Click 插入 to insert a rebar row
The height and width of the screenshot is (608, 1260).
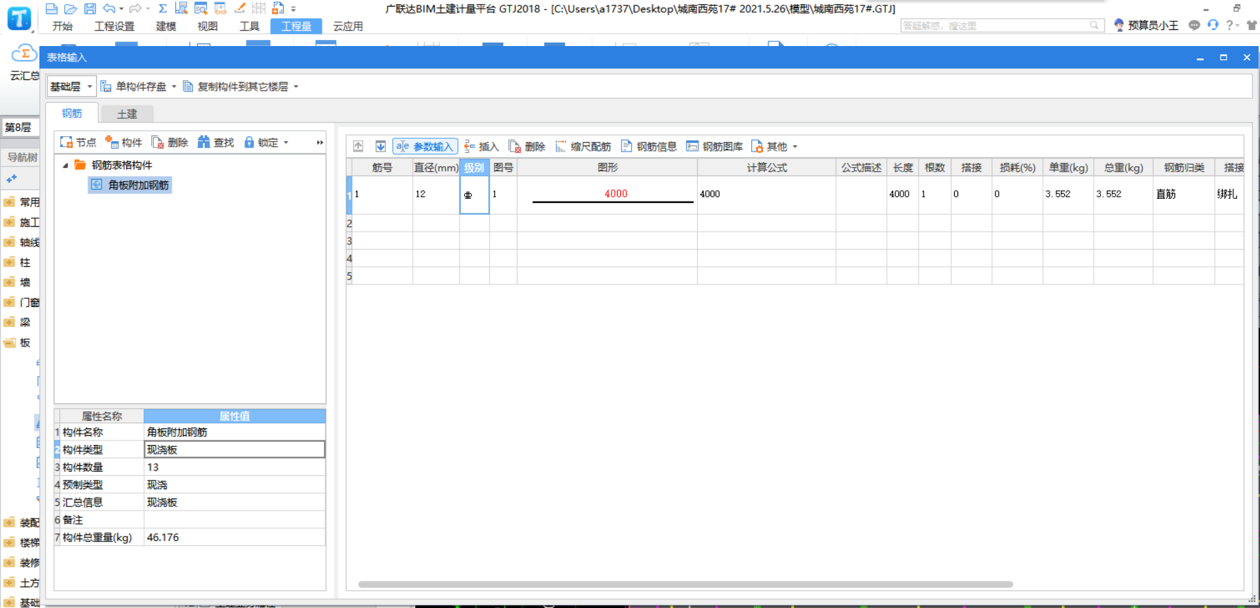[481, 146]
